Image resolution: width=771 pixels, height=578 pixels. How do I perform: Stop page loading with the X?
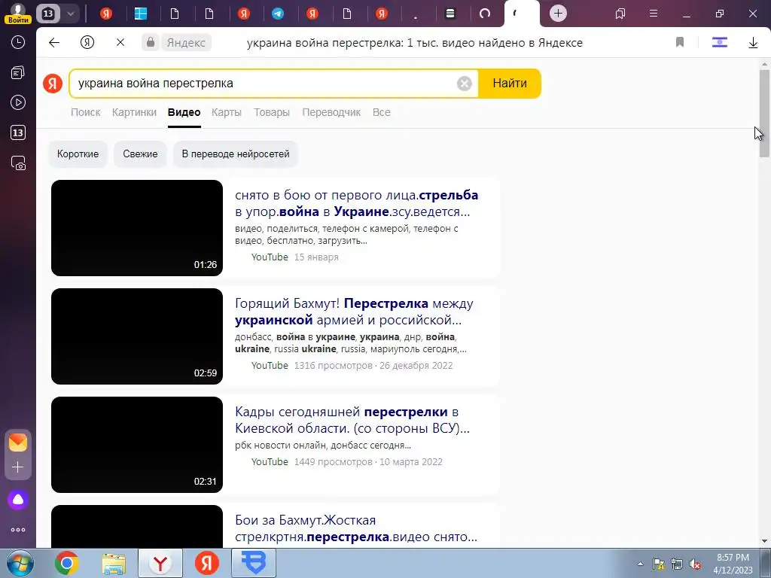120,43
